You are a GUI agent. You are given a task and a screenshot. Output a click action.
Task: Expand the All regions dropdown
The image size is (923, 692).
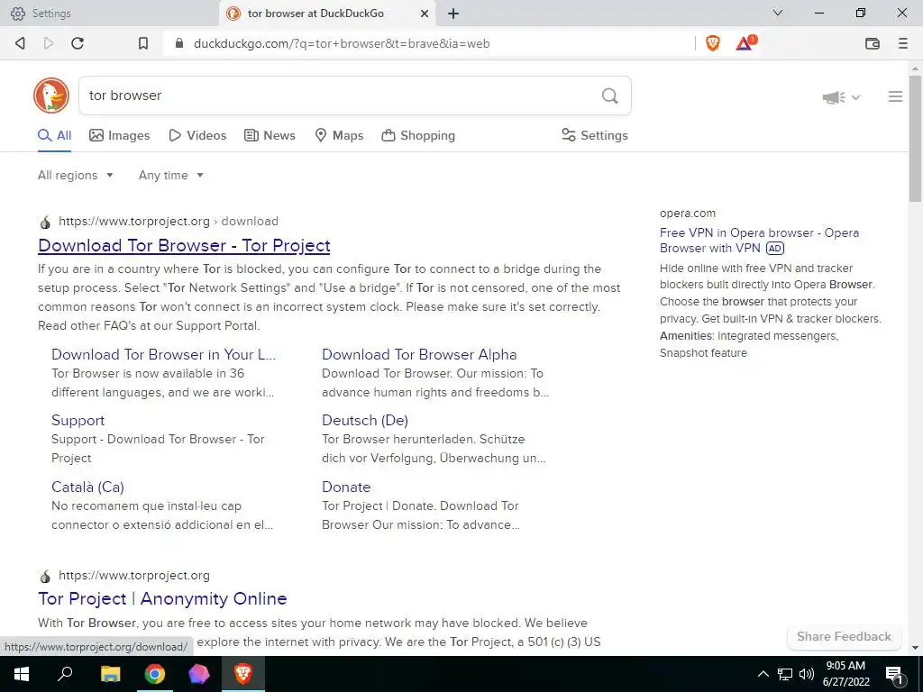pyautogui.click(x=76, y=176)
